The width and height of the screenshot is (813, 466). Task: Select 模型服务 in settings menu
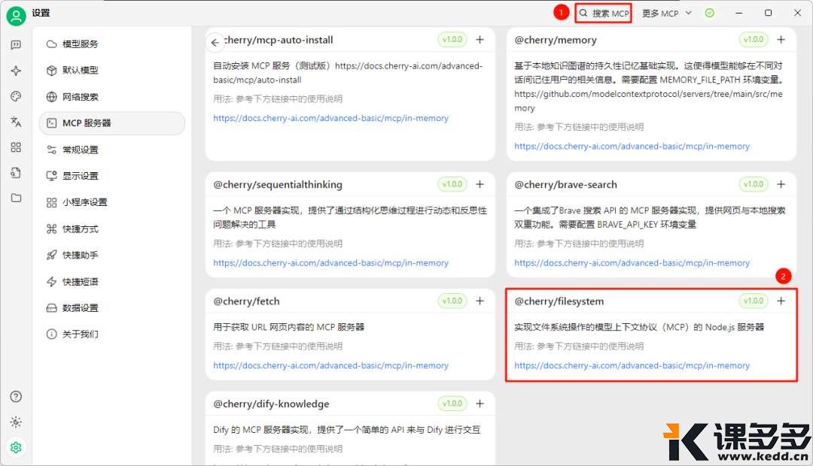[x=112, y=44]
